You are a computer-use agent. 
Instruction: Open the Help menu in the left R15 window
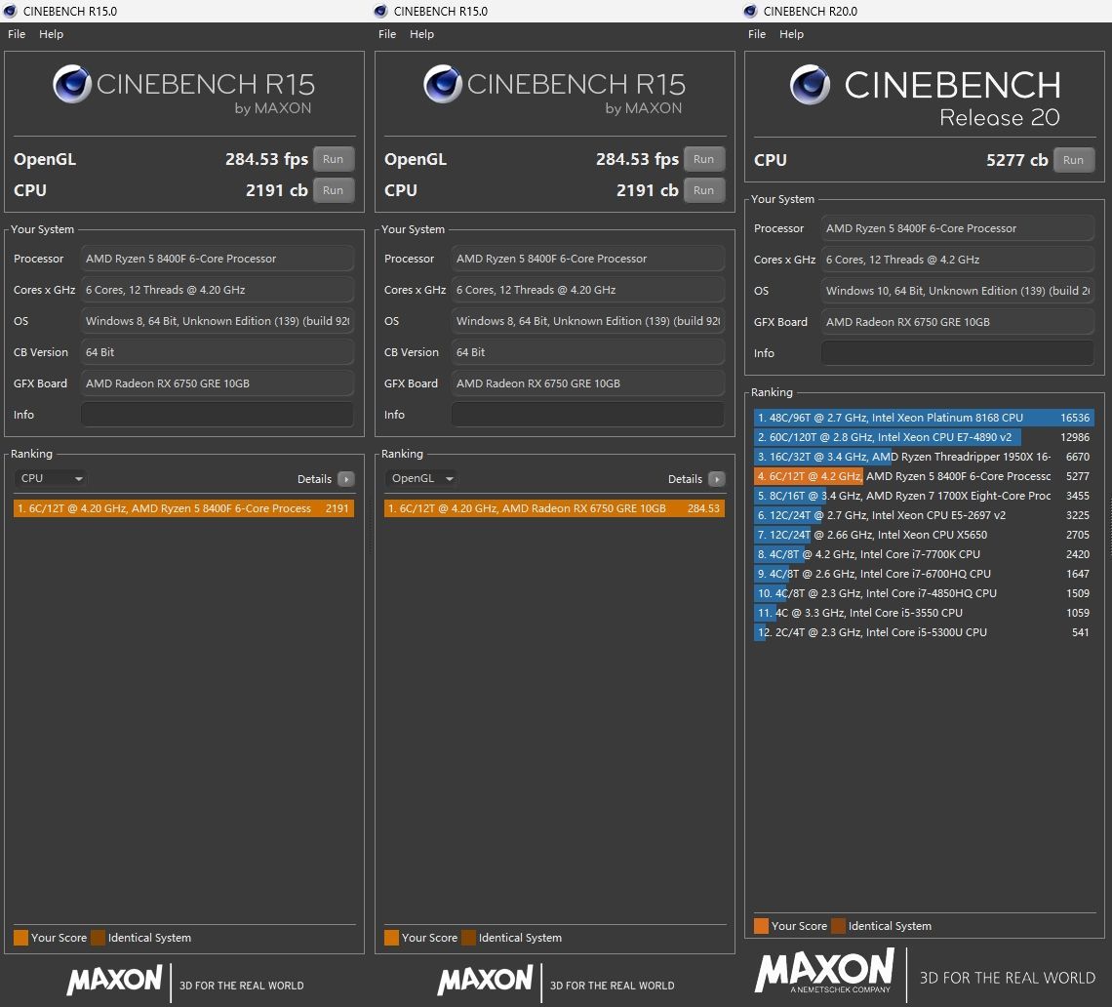click(x=51, y=34)
